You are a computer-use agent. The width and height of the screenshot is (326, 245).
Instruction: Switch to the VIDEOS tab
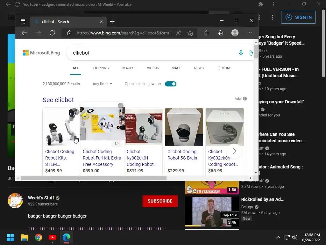tap(153, 68)
